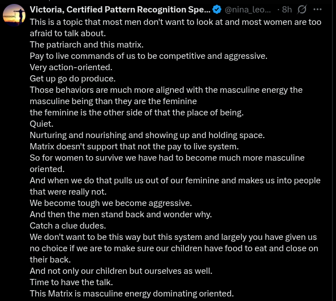Image resolution: width=336 pixels, height=301 pixels.
Task: Click the line 'Catch a clue dudes.'
Action: coord(68,226)
